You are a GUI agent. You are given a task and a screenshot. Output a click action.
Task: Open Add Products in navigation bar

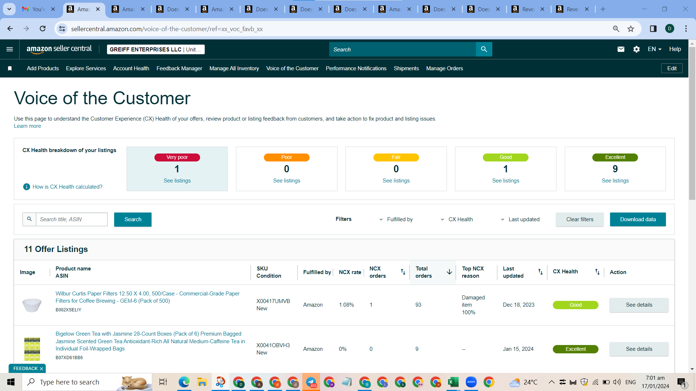(43, 68)
